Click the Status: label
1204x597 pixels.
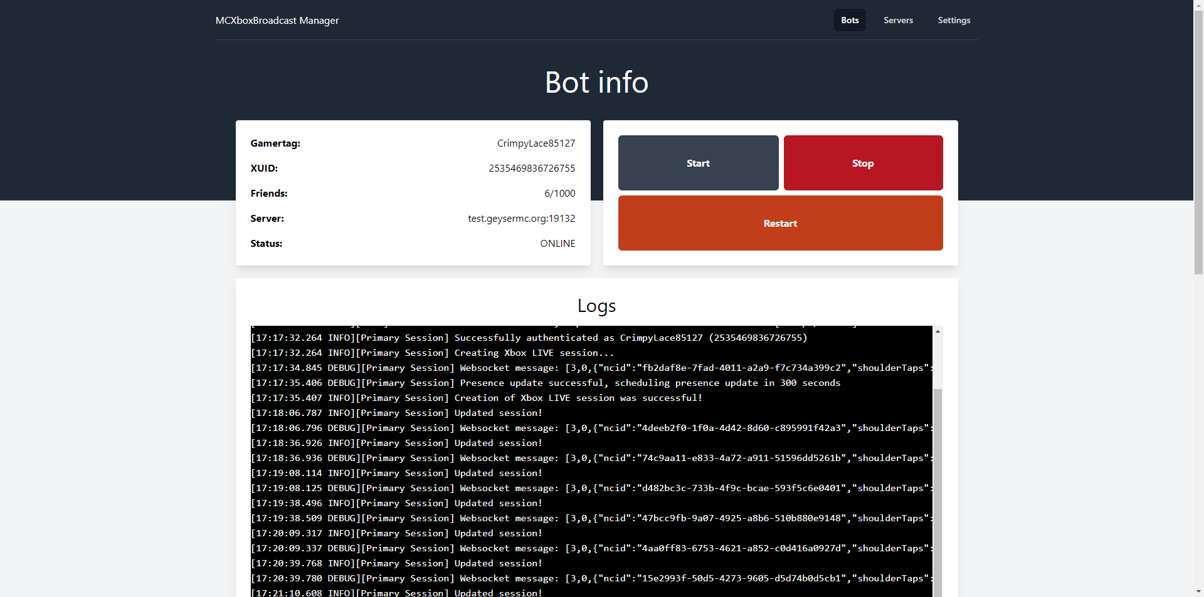(267, 244)
